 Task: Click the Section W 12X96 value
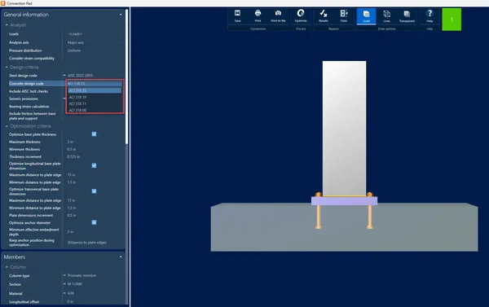74,284
